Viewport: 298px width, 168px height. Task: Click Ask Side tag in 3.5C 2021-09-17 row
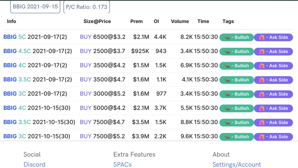pos(274,80)
